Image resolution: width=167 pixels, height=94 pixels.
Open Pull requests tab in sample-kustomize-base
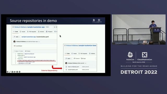[x=83, y=54]
